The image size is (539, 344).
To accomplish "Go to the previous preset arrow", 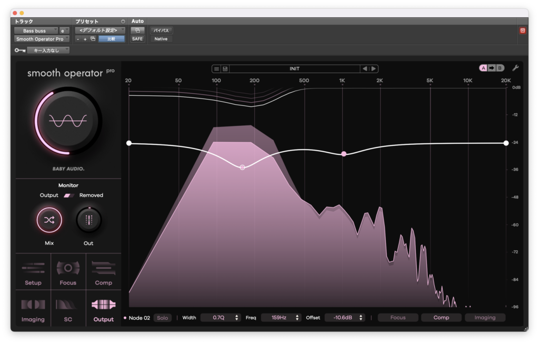I will (x=365, y=69).
